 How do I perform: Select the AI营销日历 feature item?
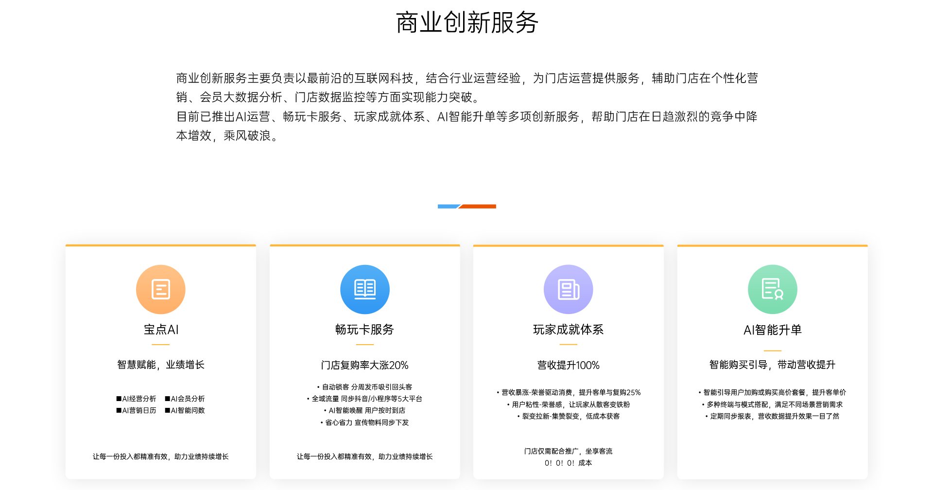click(136, 410)
